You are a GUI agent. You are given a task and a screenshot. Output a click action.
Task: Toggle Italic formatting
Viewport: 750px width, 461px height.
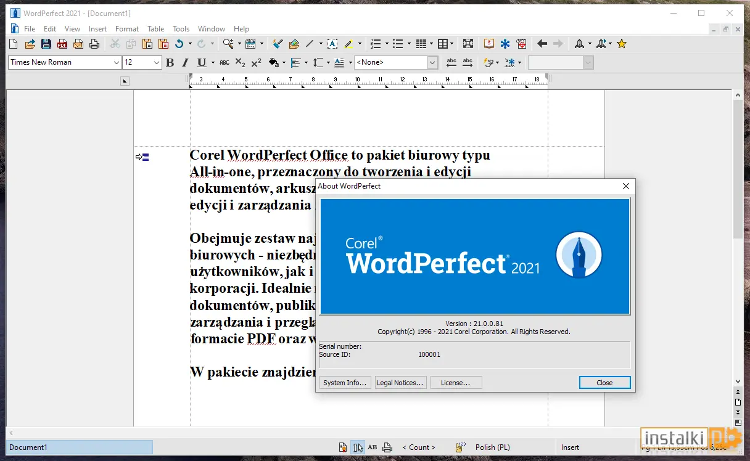pos(186,62)
